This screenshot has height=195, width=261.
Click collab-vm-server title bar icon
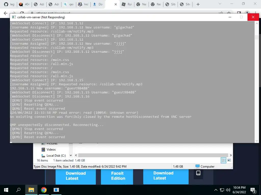click(x=14, y=17)
